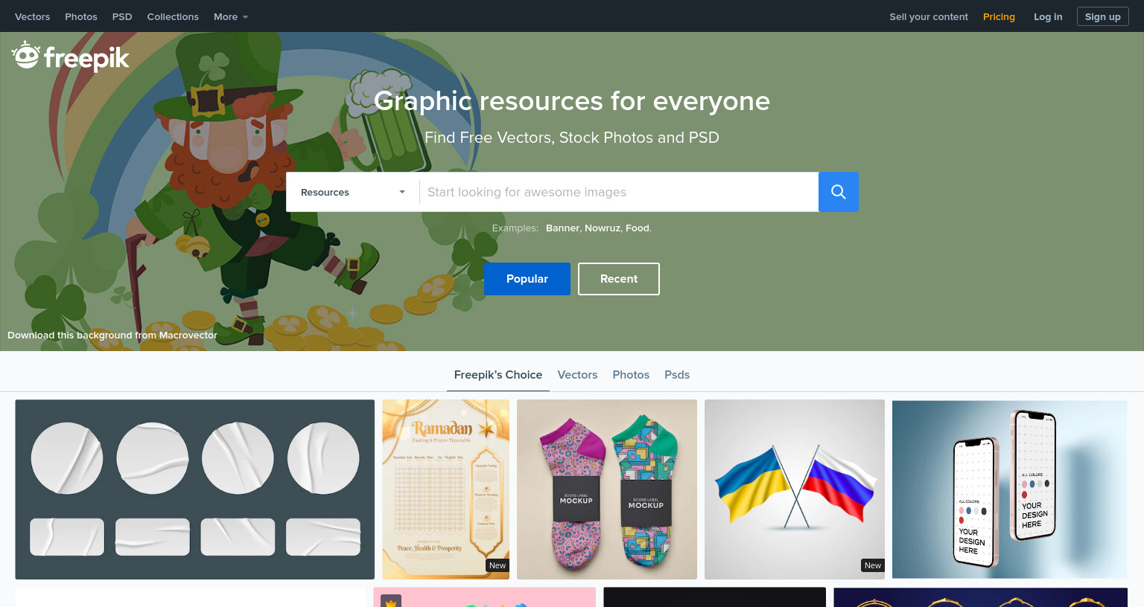
Task: Open the Pricing link
Action: pyautogui.click(x=999, y=16)
